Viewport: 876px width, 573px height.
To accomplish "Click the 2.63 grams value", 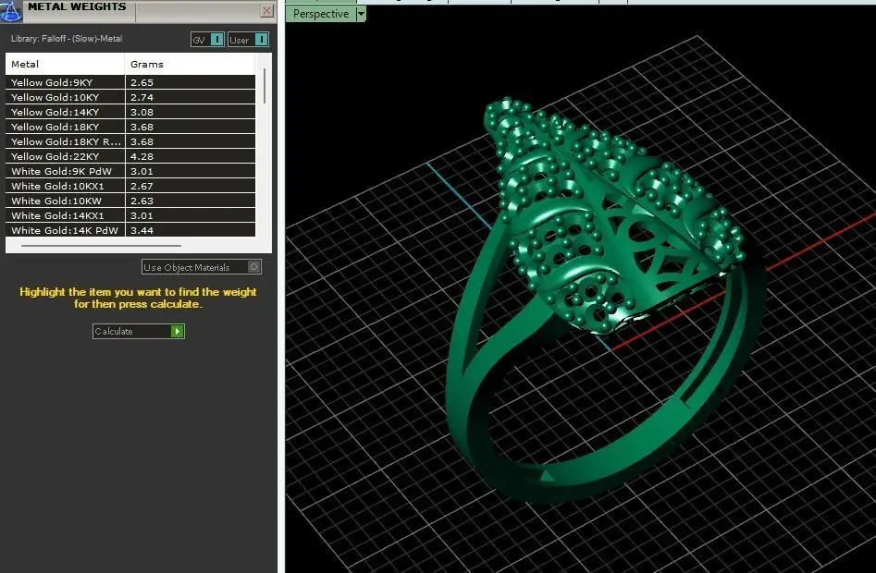I will [142, 201].
